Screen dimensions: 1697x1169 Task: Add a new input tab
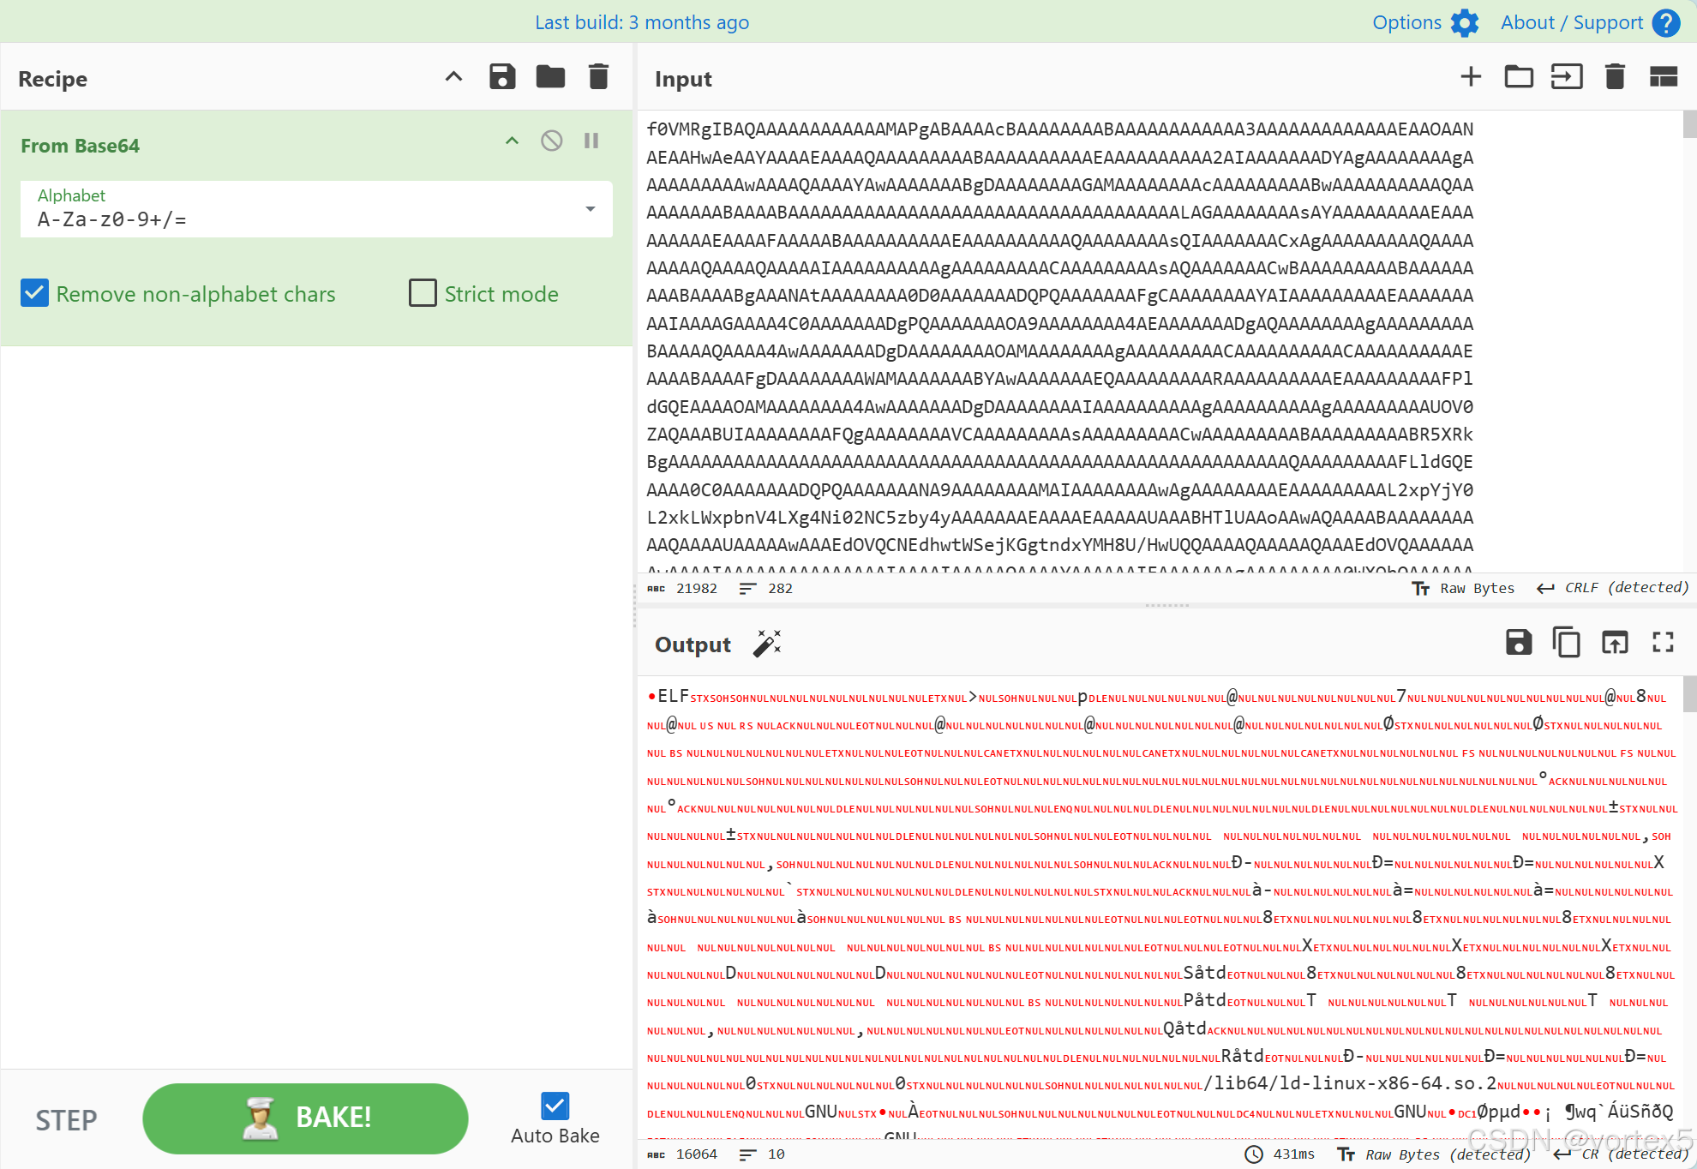click(1471, 77)
